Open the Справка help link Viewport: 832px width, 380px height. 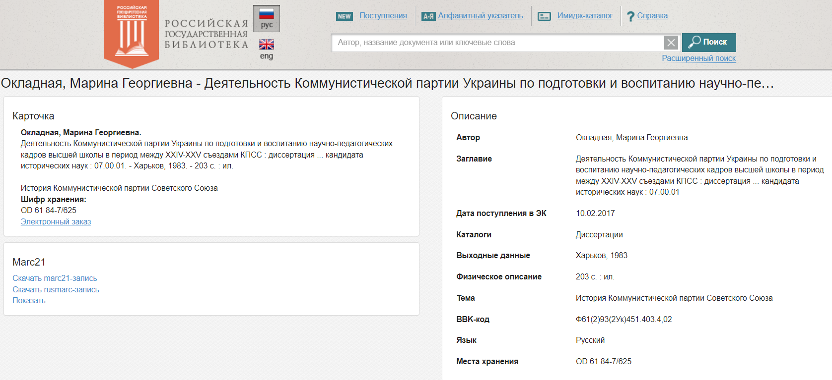[x=652, y=16]
